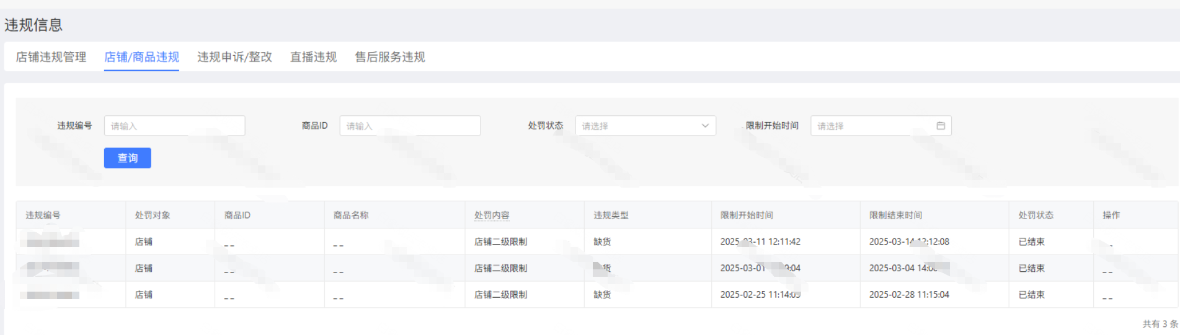Click the 处罚状态 column header
1180x335 pixels.
tap(1036, 215)
